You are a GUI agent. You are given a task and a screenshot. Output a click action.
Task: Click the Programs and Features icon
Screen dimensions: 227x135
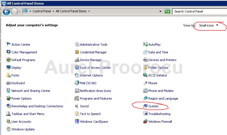[77, 98]
